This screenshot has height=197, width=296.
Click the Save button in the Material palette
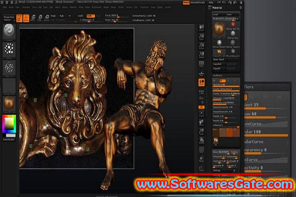tap(233, 14)
